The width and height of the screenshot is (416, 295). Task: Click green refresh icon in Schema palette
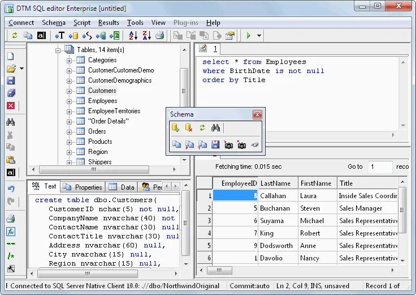(x=202, y=128)
